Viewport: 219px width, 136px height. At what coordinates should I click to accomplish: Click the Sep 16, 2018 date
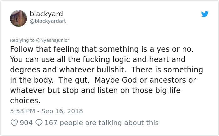62,111
